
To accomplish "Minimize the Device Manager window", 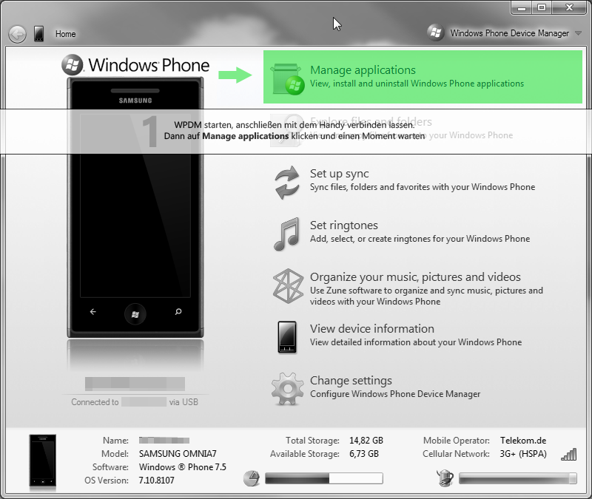I will 522,7.
